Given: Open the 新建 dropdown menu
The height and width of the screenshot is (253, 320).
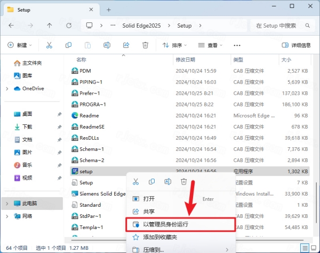Looking at the screenshot, I should (x=20, y=45).
